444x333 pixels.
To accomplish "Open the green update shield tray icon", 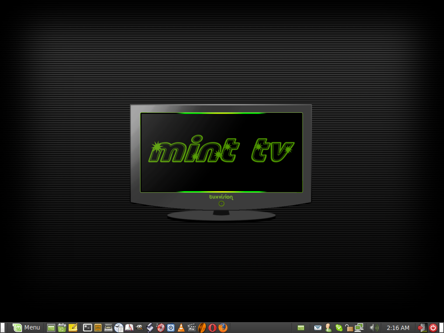I will (339, 328).
